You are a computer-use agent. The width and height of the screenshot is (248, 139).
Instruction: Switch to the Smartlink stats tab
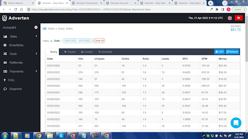coord(105,52)
